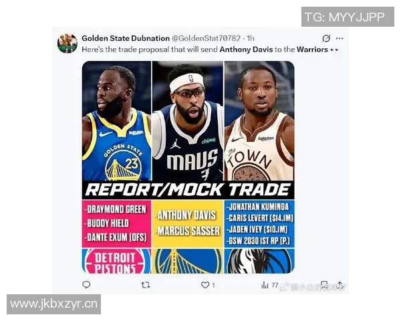Open the @GoldenStat70782 handle link
This screenshot has width=401, height=321.
point(206,38)
